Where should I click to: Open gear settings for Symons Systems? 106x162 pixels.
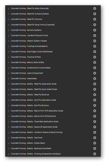95,30
